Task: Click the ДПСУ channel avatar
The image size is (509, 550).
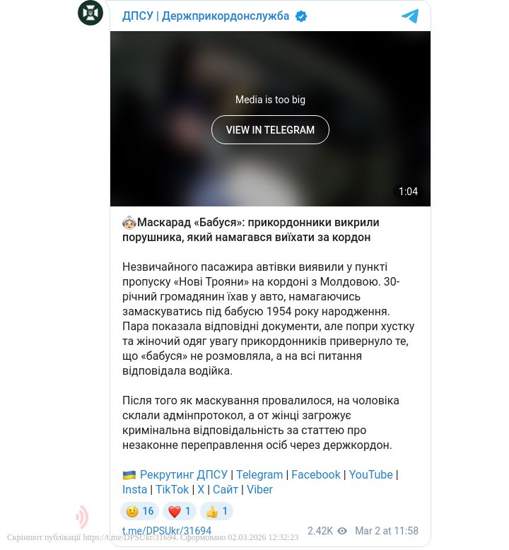Action: pyautogui.click(x=90, y=13)
